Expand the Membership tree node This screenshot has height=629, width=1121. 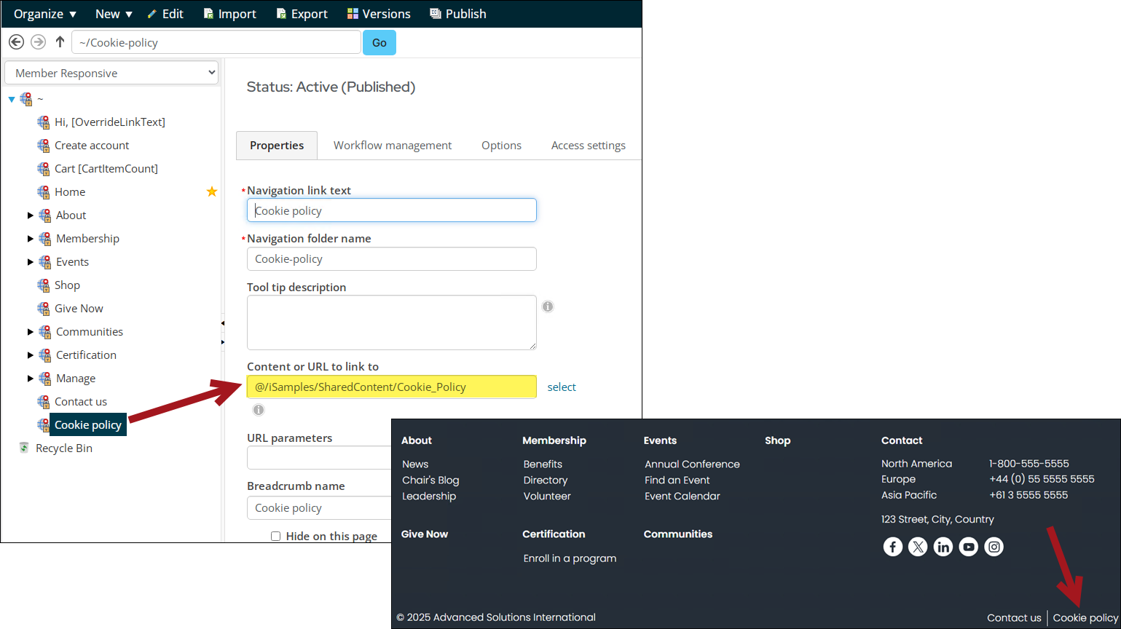(x=31, y=239)
